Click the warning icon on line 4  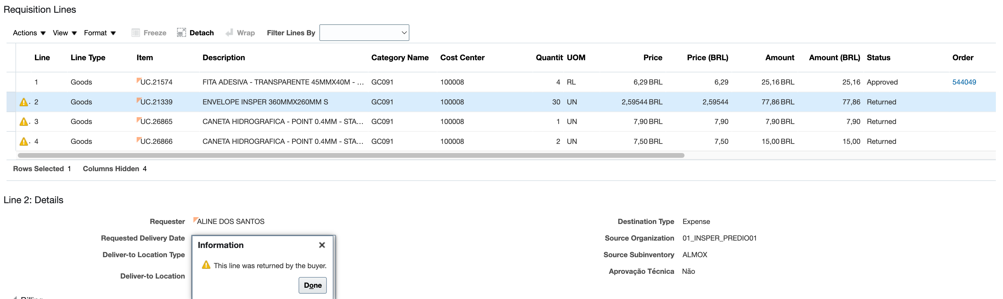point(23,141)
